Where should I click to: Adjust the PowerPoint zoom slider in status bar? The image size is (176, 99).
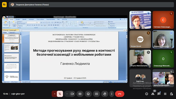pyautogui.click(x=118, y=82)
